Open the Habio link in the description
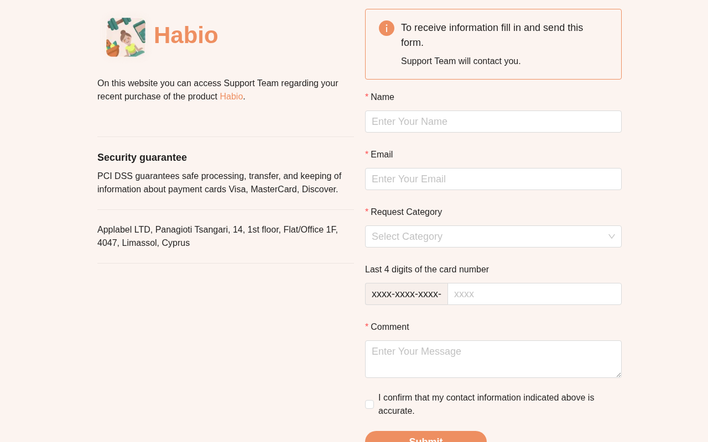Image resolution: width=708 pixels, height=442 pixels. tap(231, 97)
